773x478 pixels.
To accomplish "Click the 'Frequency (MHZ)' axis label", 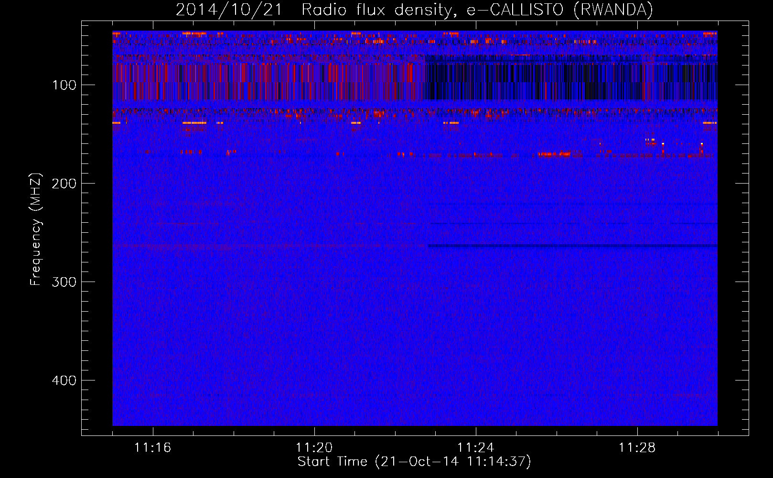I will [x=36, y=229].
